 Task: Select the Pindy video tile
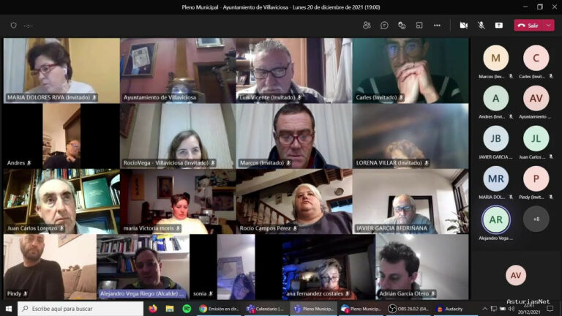tap(50, 267)
